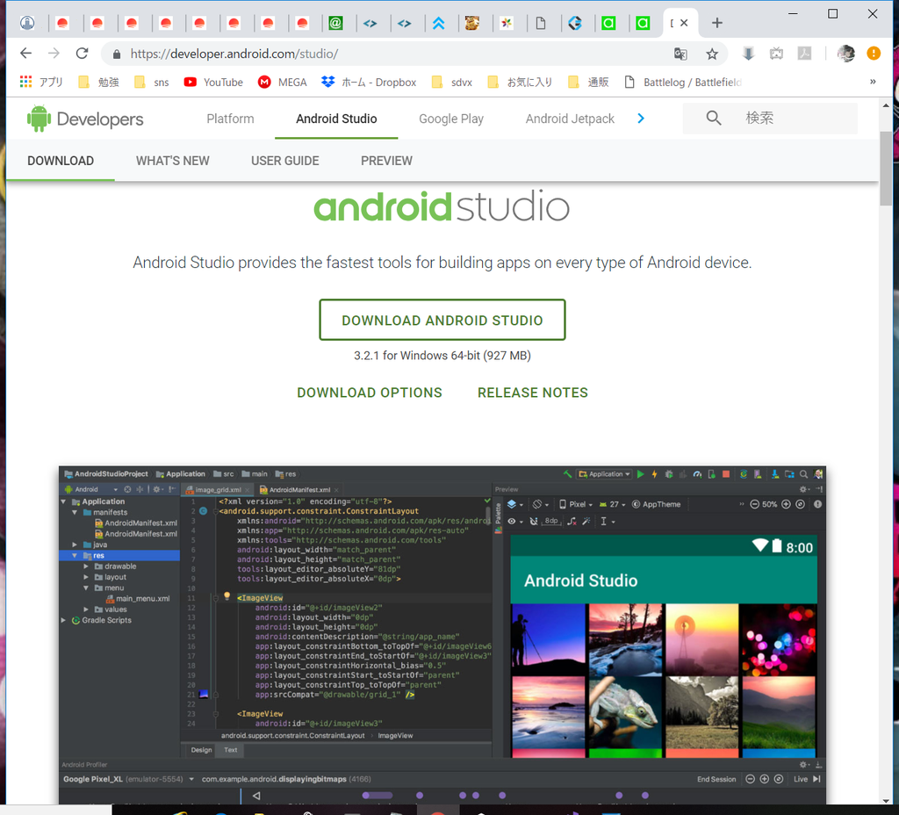Switch to the WHAT'S NEW sub-tab
Screen dimensions: 899x815
(173, 161)
